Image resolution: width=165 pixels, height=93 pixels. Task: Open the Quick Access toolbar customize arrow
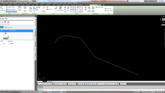(35, 1)
